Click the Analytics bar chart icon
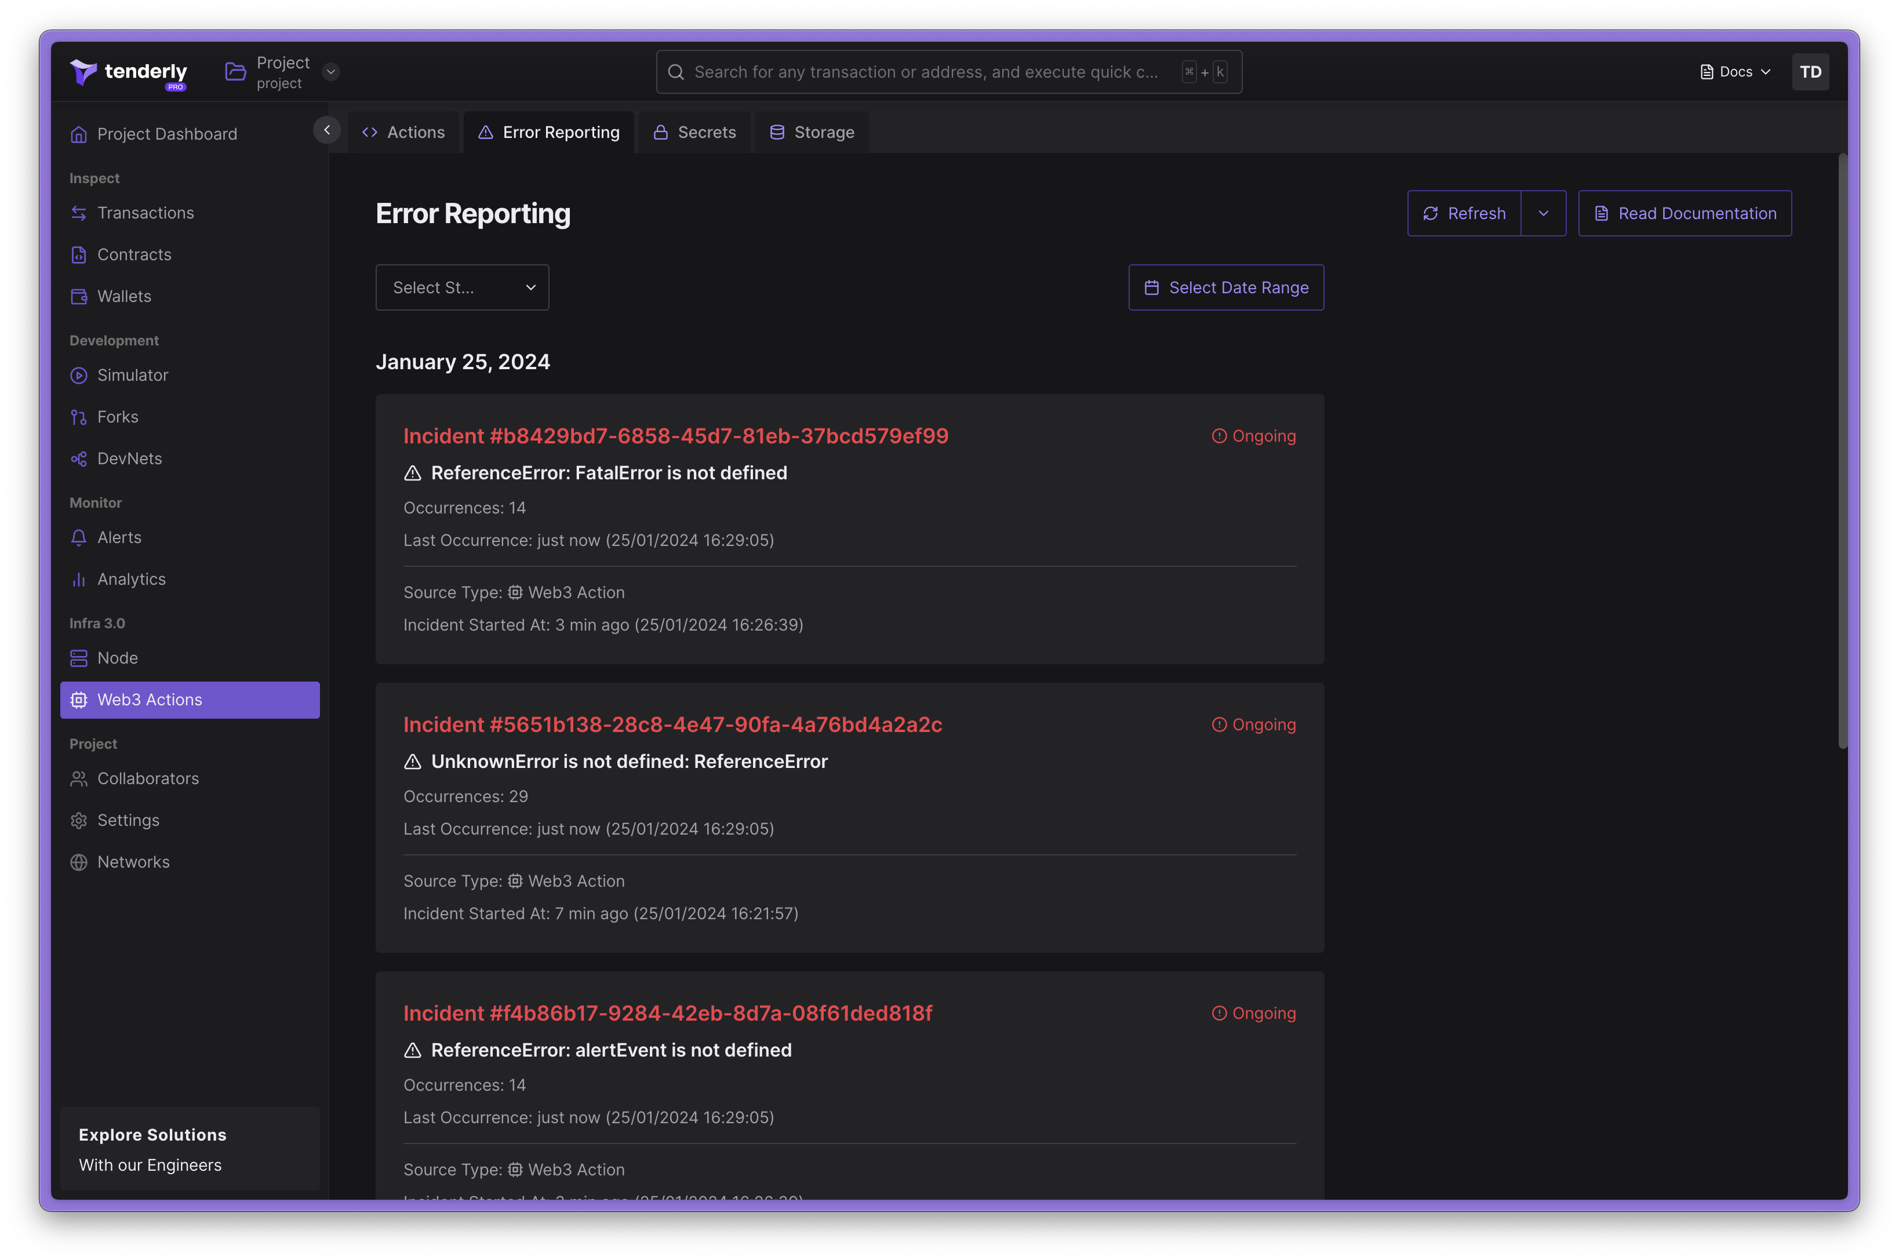 [x=79, y=580]
